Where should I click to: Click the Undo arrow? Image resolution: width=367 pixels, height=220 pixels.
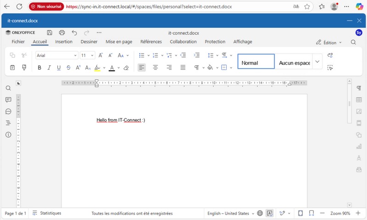pos(74,33)
